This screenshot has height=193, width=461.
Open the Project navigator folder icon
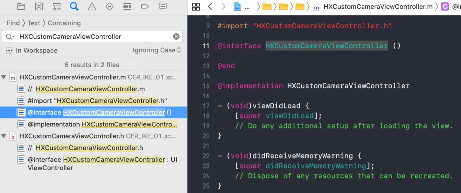[21, 6]
